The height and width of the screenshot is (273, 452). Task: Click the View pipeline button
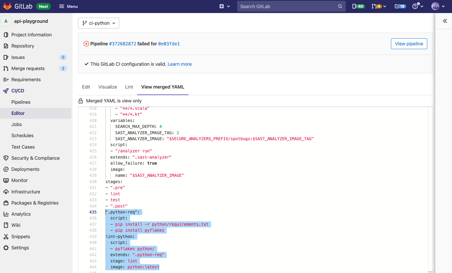pos(409,44)
